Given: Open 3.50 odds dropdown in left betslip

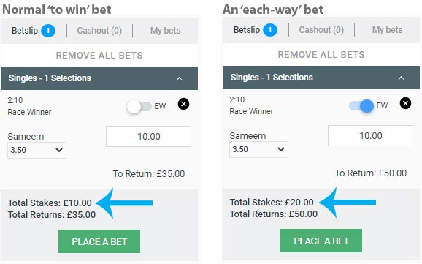Looking at the screenshot, I should (37, 150).
